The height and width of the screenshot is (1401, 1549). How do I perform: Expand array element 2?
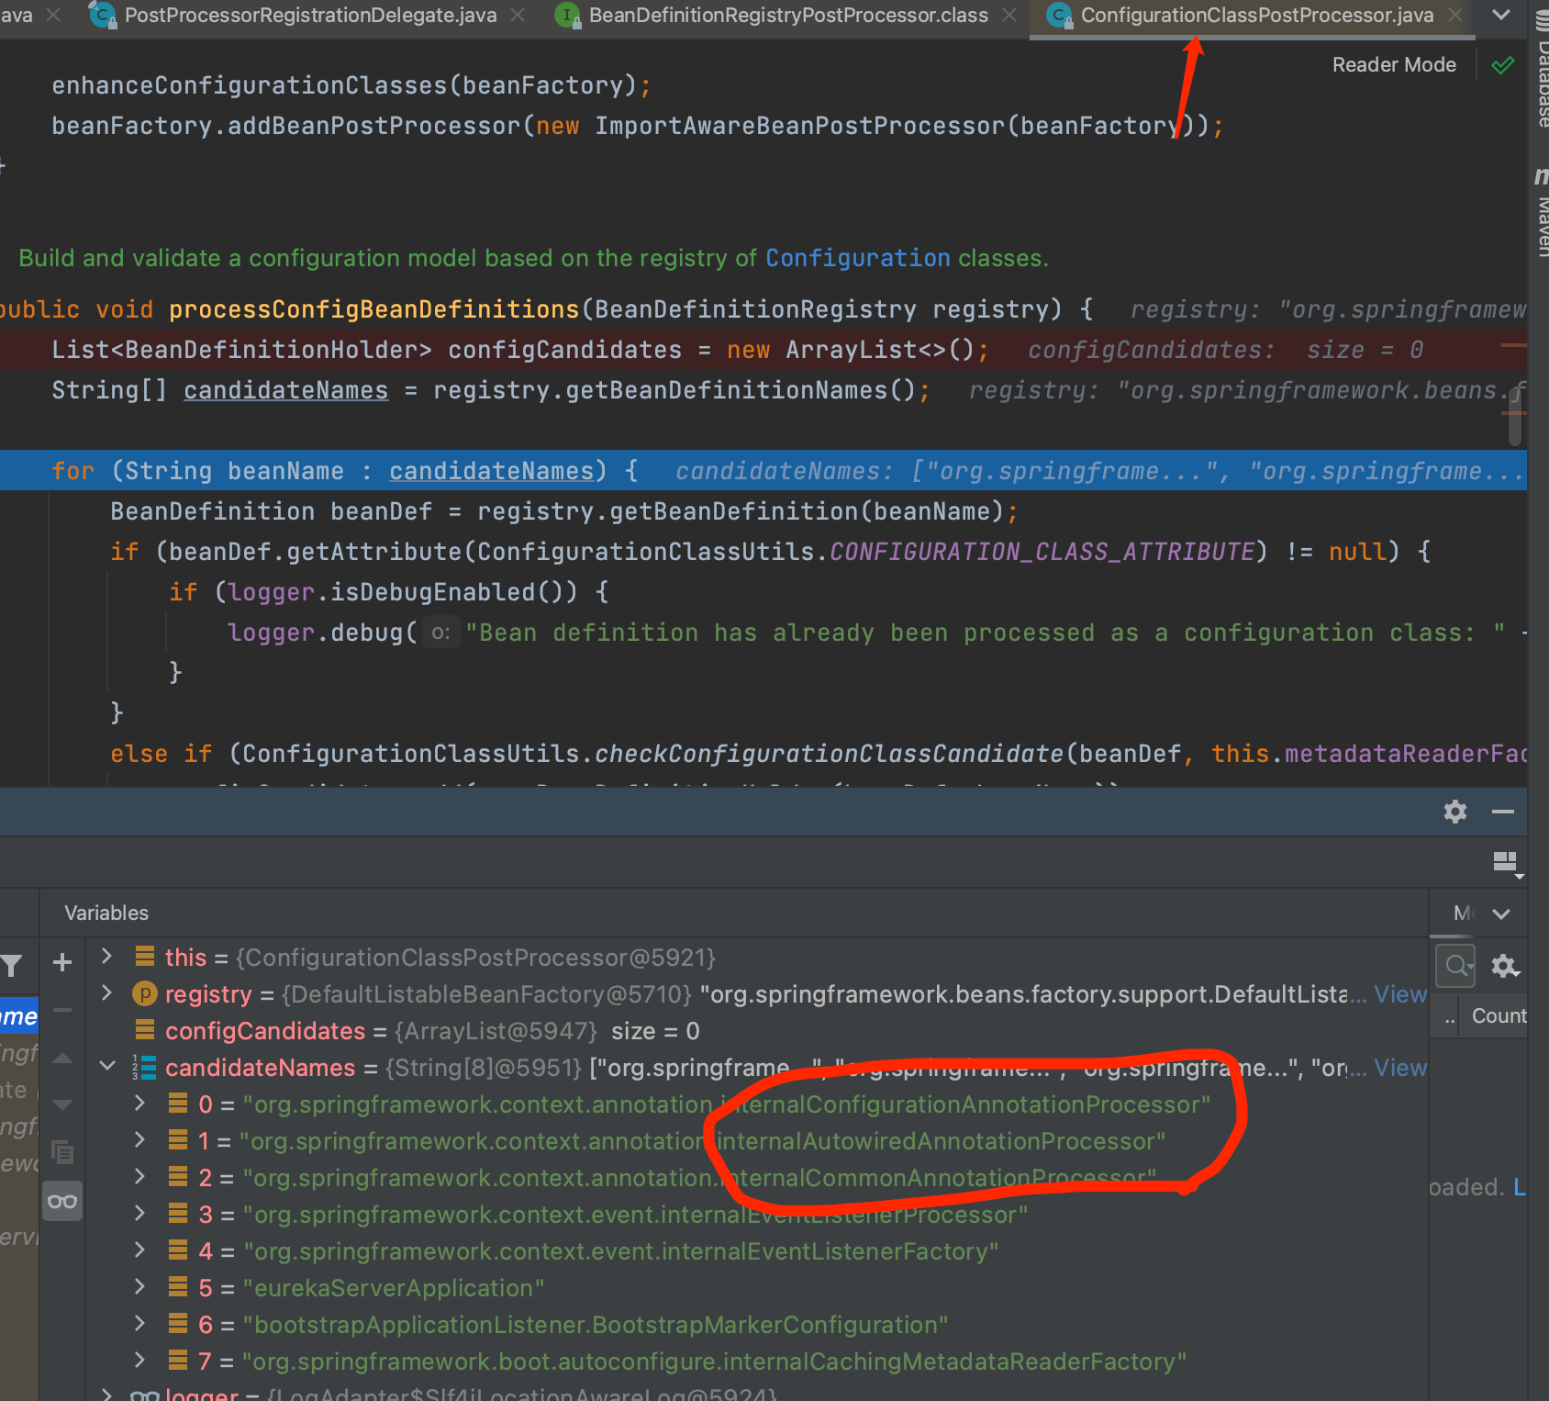click(139, 1176)
